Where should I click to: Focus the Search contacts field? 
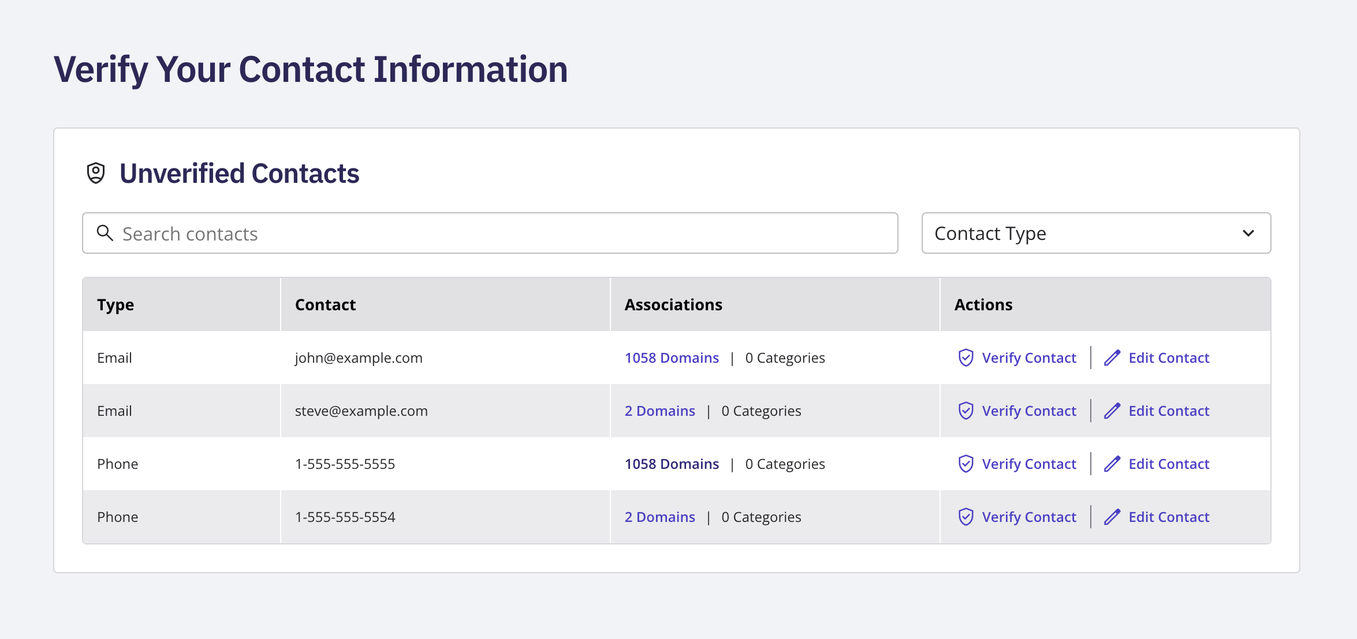[490, 233]
